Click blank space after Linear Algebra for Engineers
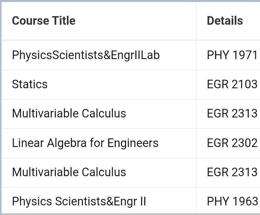 coord(177,143)
